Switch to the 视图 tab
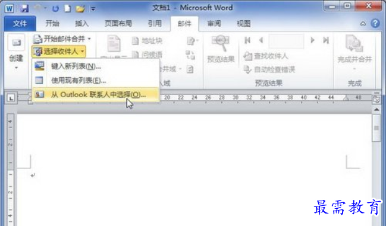 point(243,24)
